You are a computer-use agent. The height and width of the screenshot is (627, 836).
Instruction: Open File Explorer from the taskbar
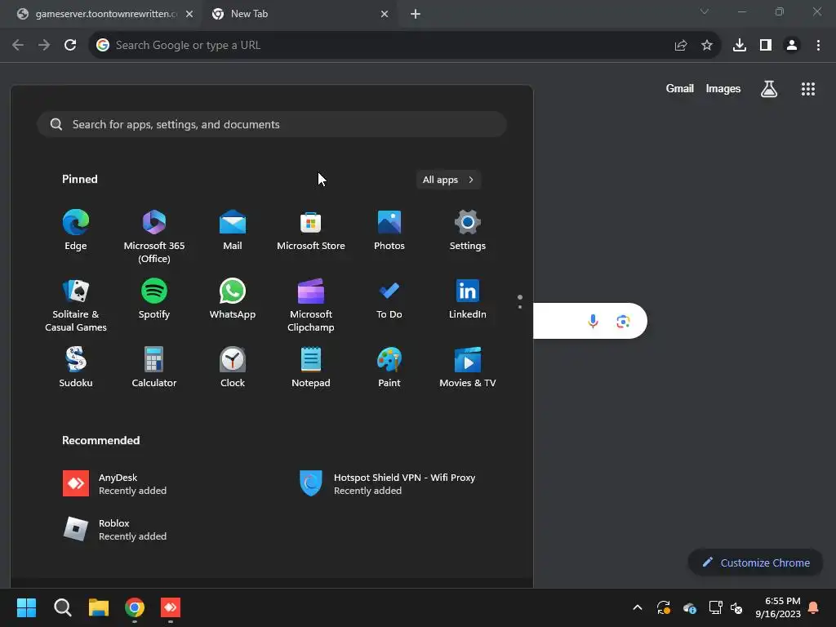(99, 607)
